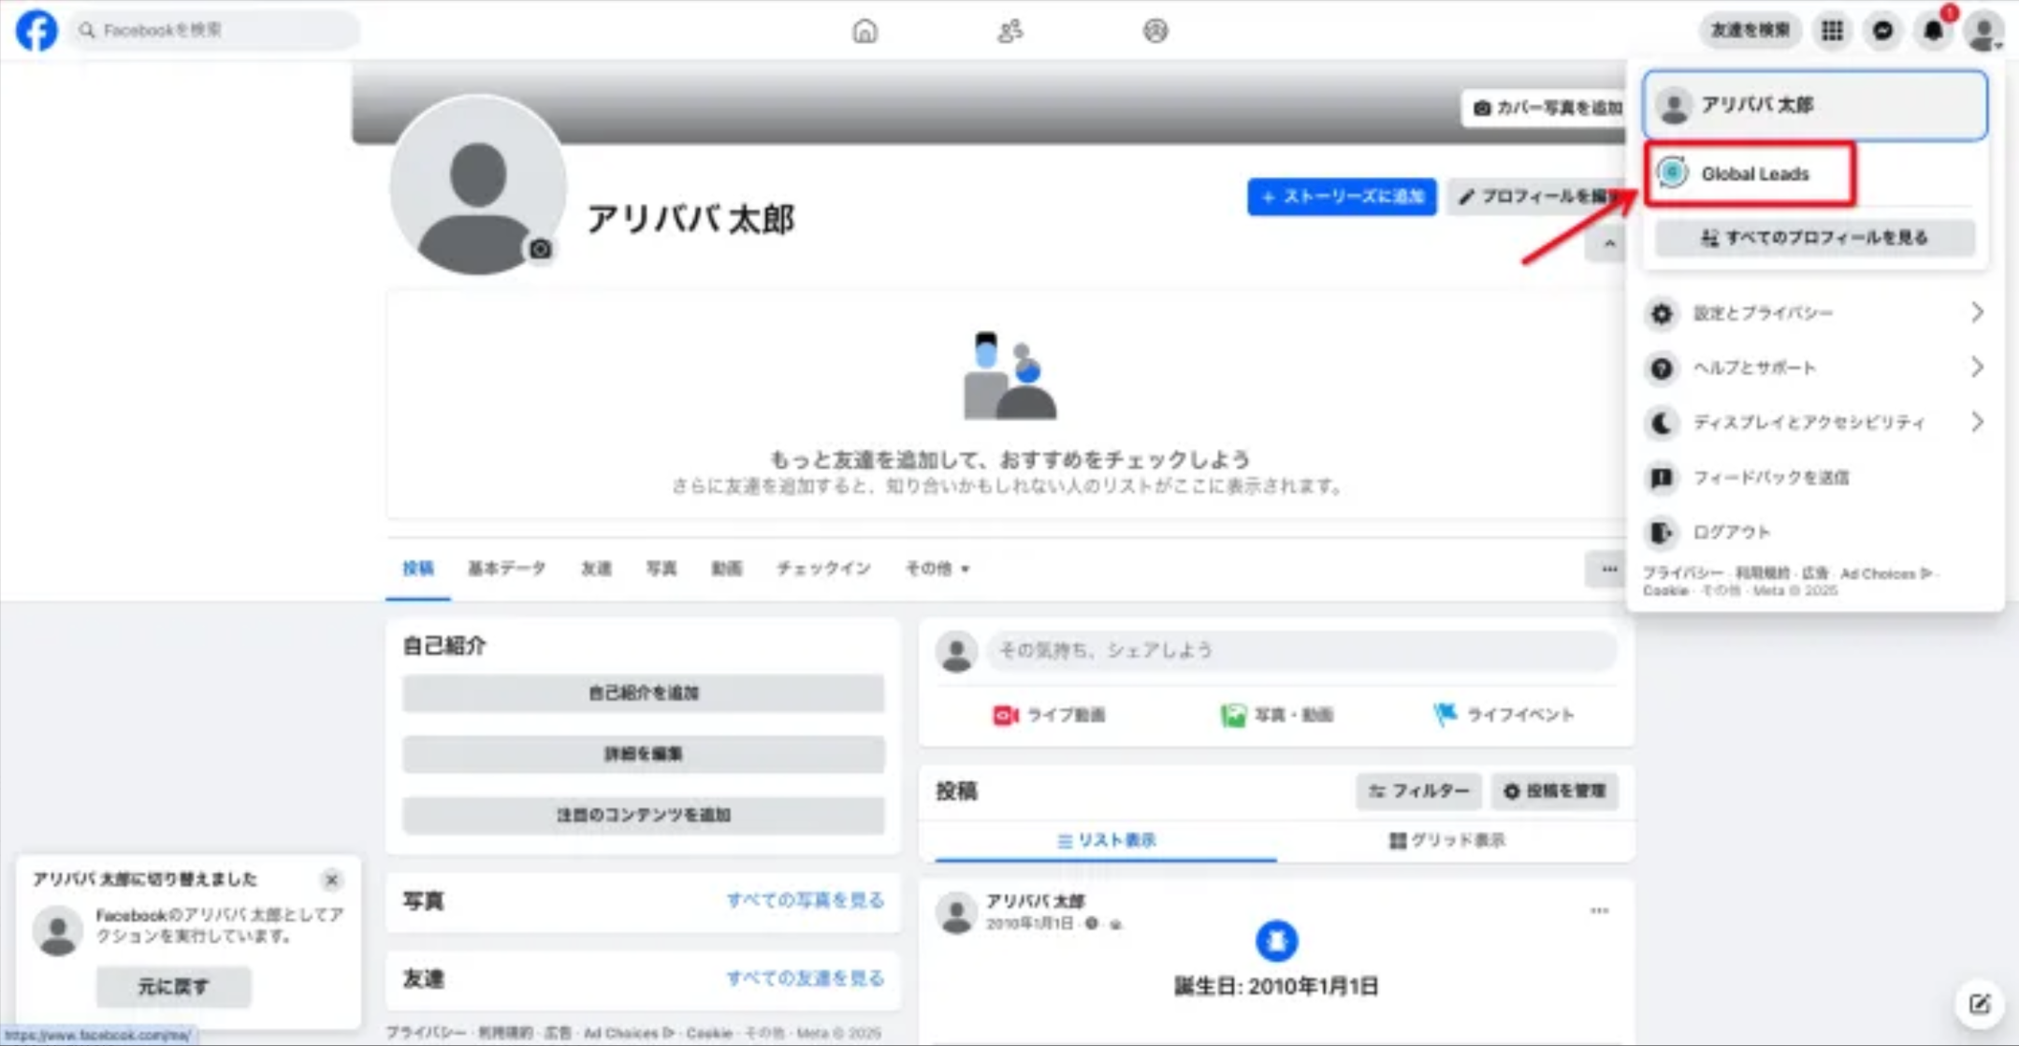Open the apps grid menu icon

(x=1832, y=31)
